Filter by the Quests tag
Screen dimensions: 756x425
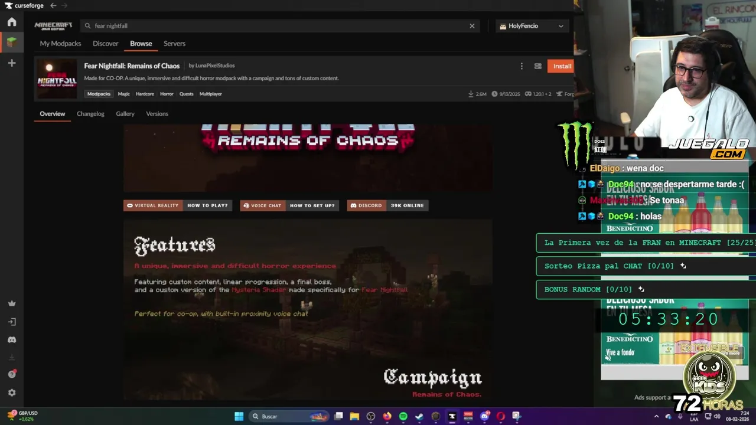click(186, 94)
